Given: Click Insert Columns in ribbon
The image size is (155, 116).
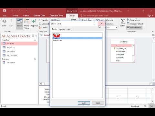Looking at the screenshot, I should [104, 20].
